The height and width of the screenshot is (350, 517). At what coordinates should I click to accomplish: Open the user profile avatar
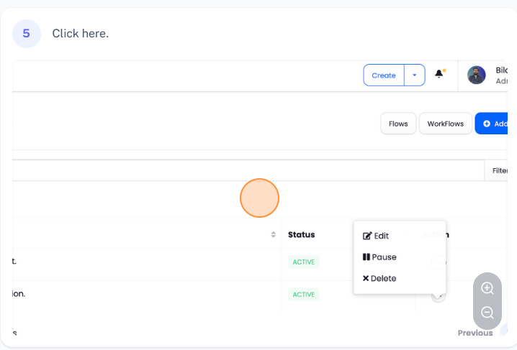tap(476, 75)
